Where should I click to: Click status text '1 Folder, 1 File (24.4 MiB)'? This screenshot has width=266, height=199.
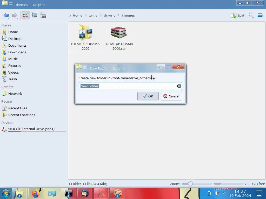pos(88,184)
